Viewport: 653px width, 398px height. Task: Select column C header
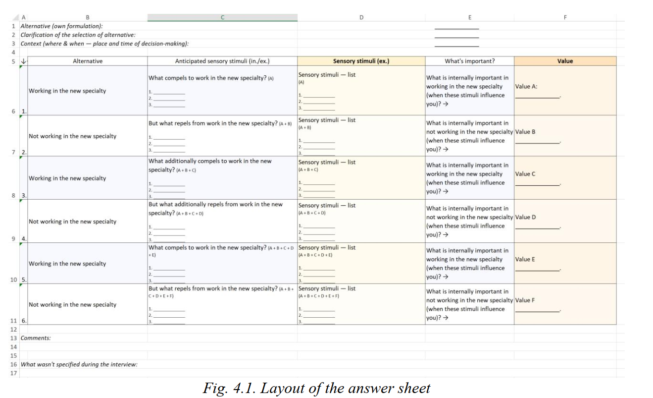tap(222, 17)
